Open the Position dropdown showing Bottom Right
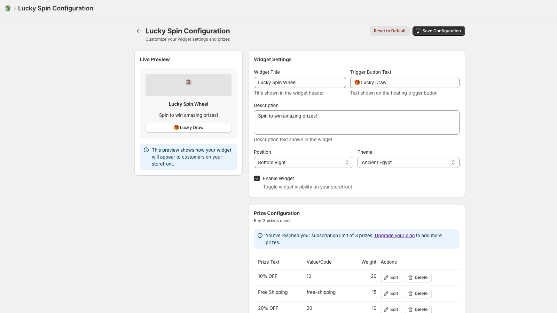Screen dimensions: 557x313 [303, 162]
